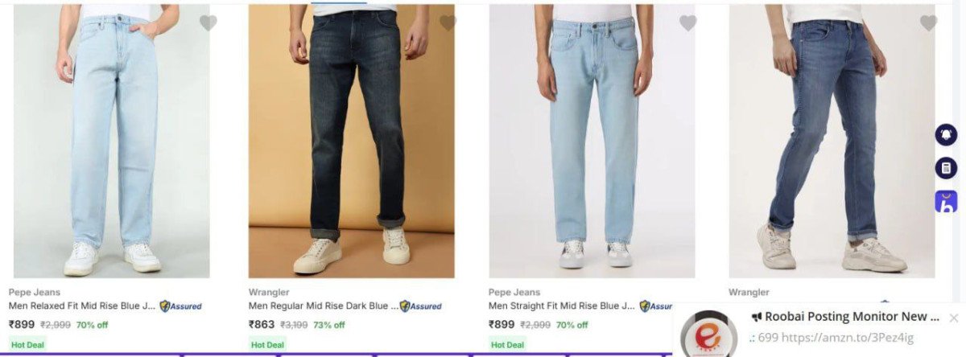
Task: View light blue relaxed Pepe Jeans product image
Action: pos(112,141)
